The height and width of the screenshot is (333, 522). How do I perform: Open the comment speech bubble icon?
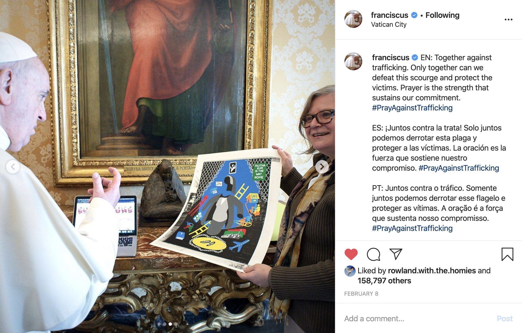coord(373,254)
